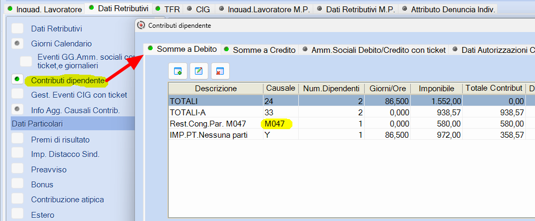This screenshot has height=221, width=535.
Task: Toggle the Giorni Calendario indicator button
Action: [x=17, y=43]
